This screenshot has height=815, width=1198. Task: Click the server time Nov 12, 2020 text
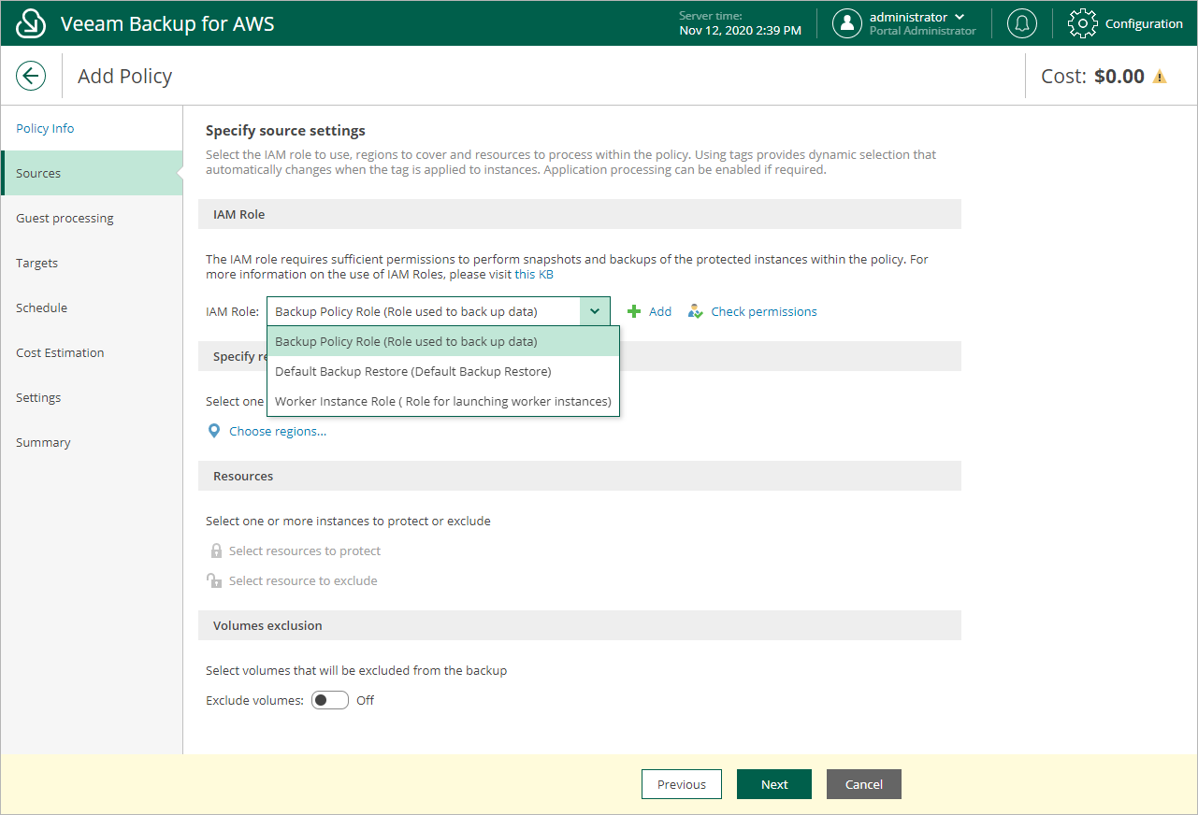(740, 30)
